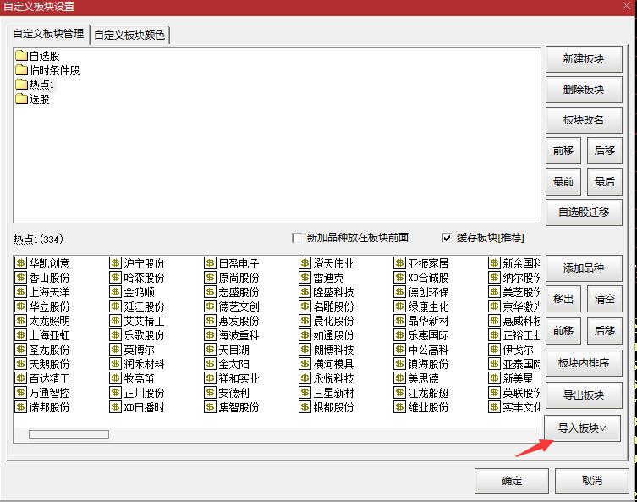Select stock XD日播时 in the list
637x502 pixels.
coord(144,407)
